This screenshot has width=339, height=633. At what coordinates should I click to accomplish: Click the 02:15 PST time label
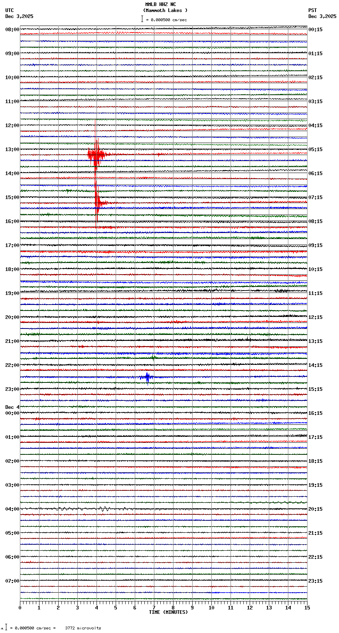(x=315, y=78)
